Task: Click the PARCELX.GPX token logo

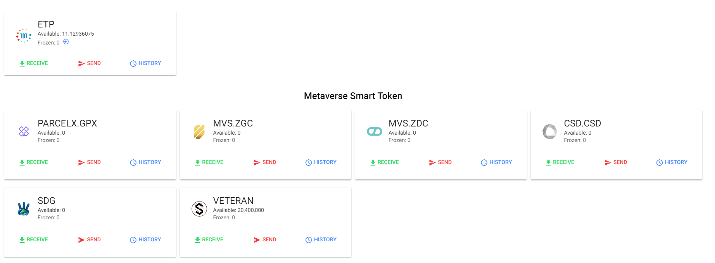Action: [24, 131]
